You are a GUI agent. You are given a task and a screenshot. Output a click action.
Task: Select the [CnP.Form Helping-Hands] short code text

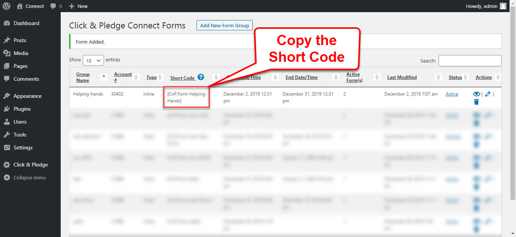(x=187, y=97)
